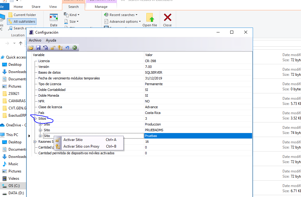Expand the Sitio Pruebas node
Viewport: 301px width, 197px height.
pyautogui.click(x=40, y=136)
